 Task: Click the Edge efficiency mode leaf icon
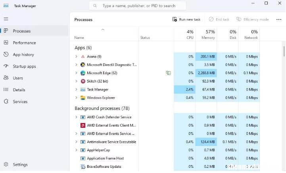coord(168,73)
